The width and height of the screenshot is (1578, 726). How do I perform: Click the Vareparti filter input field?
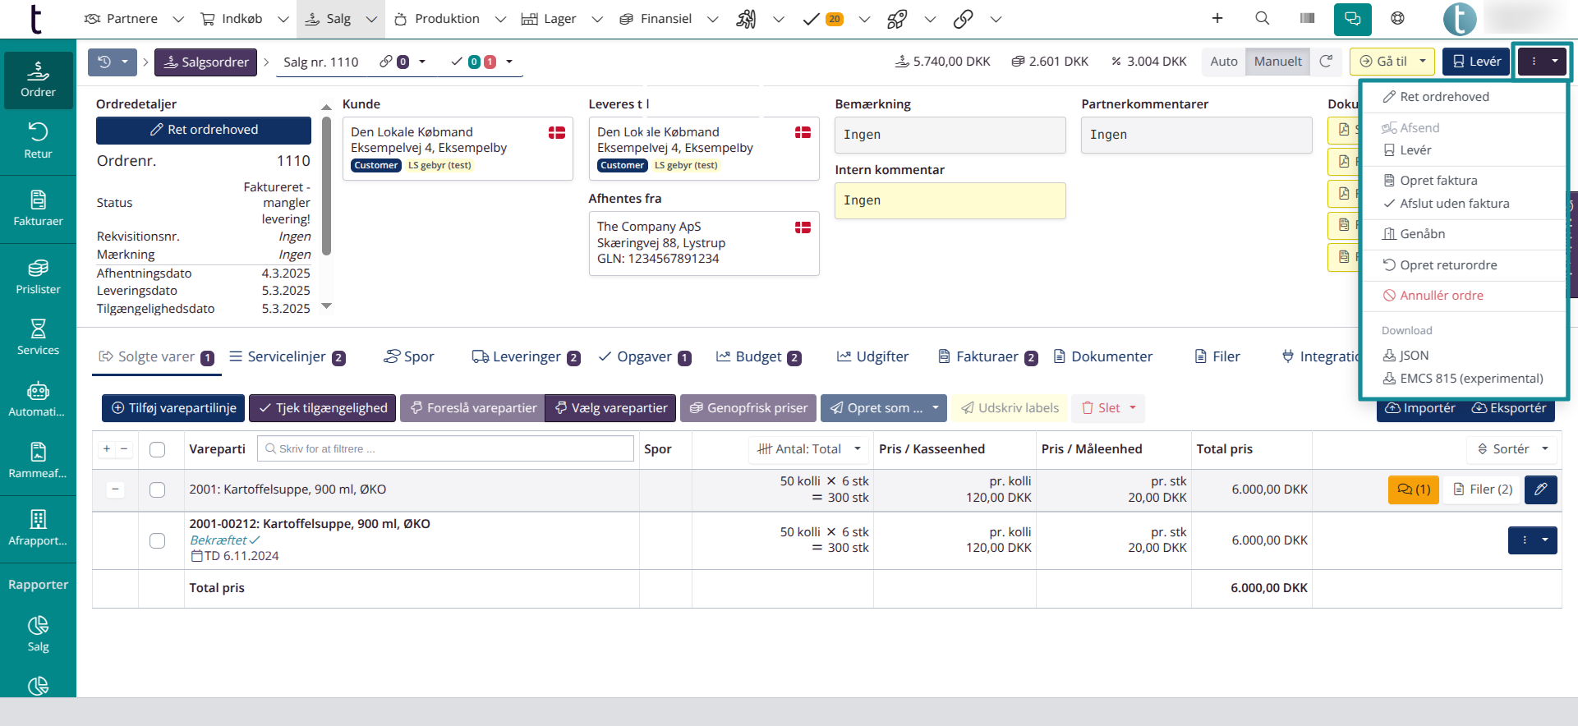point(445,449)
